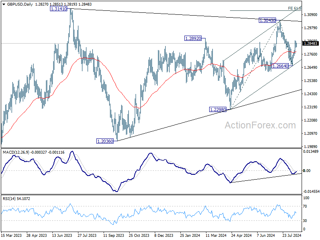Click the 7 Jun 2024 date label
This screenshot has width=320, height=240.
click(x=266, y=235)
